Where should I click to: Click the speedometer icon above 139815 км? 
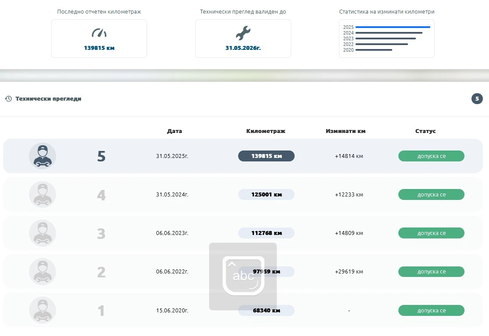(99, 33)
